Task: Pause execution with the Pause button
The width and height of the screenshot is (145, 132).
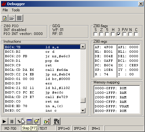Action: 12,121
